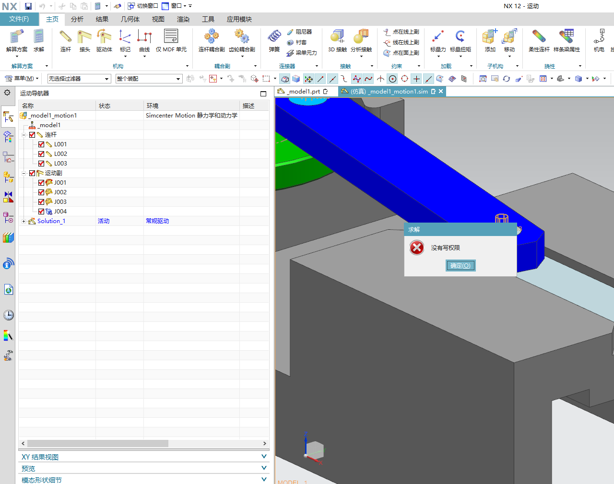Select the 分析接触 analytical contact tool
This screenshot has height=484, width=614.
[x=361, y=41]
